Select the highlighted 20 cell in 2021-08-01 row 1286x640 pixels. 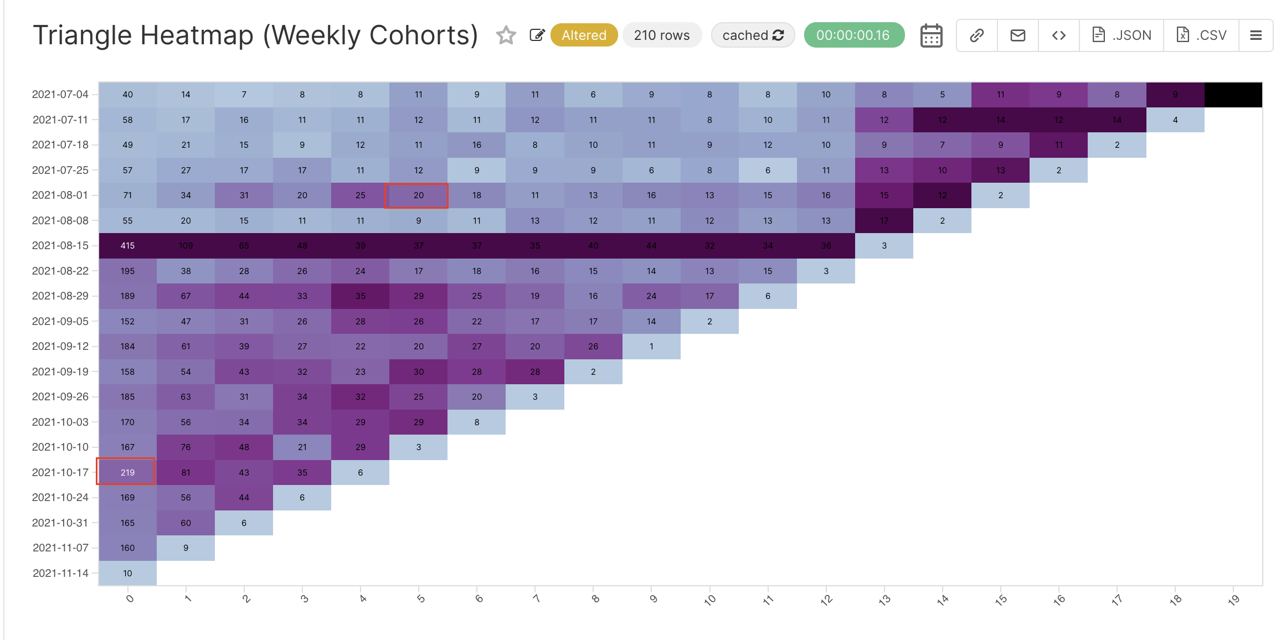418,195
